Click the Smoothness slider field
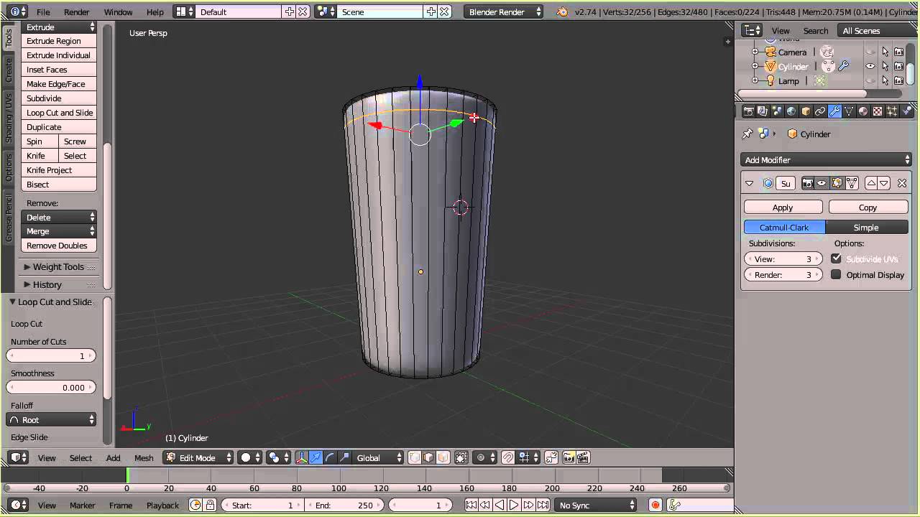920x517 pixels. (x=51, y=388)
